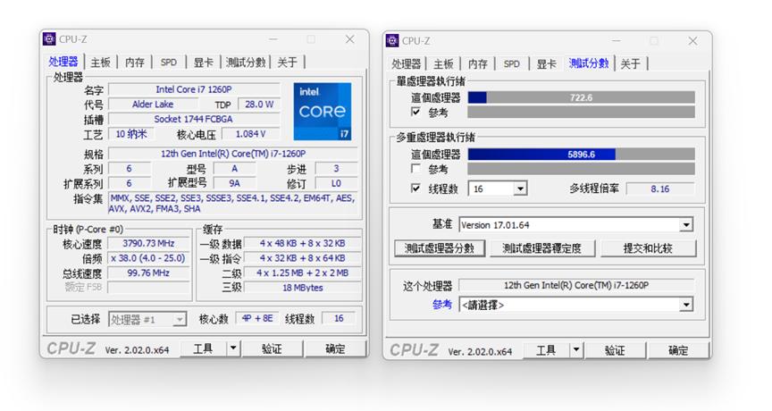Screen dimensions: 772x411
Task: Click 确定 button in right window
Action: pyautogui.click(x=678, y=350)
